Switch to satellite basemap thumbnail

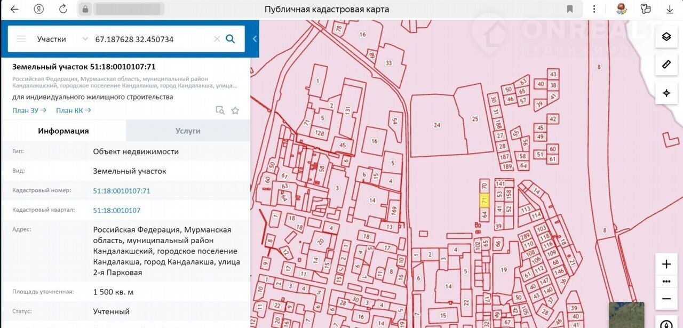(626, 315)
